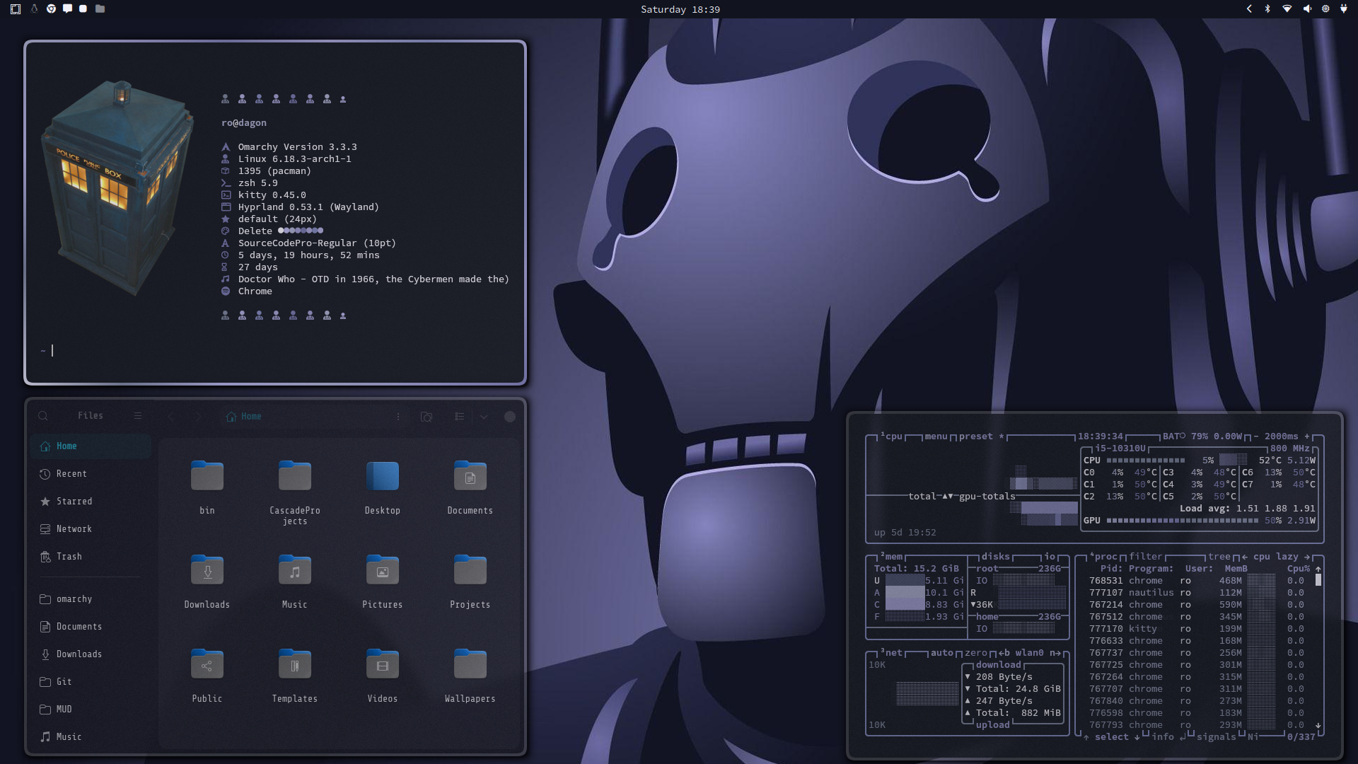Increase btop update interval with plus

(1307, 436)
